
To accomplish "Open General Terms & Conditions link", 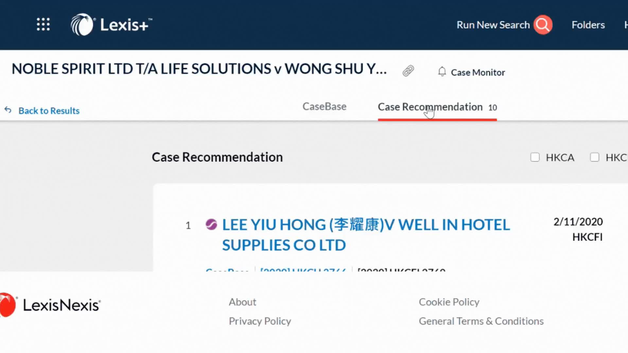I will click(481, 321).
